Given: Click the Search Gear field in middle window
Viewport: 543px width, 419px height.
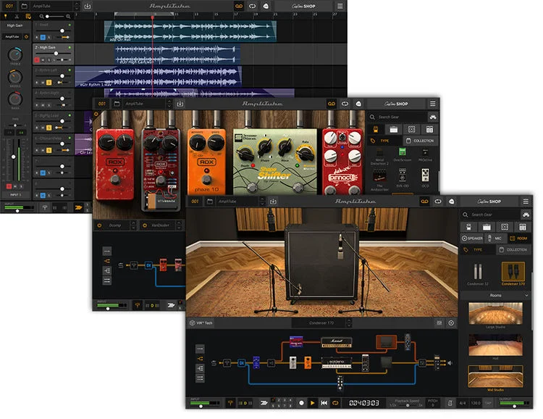Looking at the screenshot, I should pos(397,117).
